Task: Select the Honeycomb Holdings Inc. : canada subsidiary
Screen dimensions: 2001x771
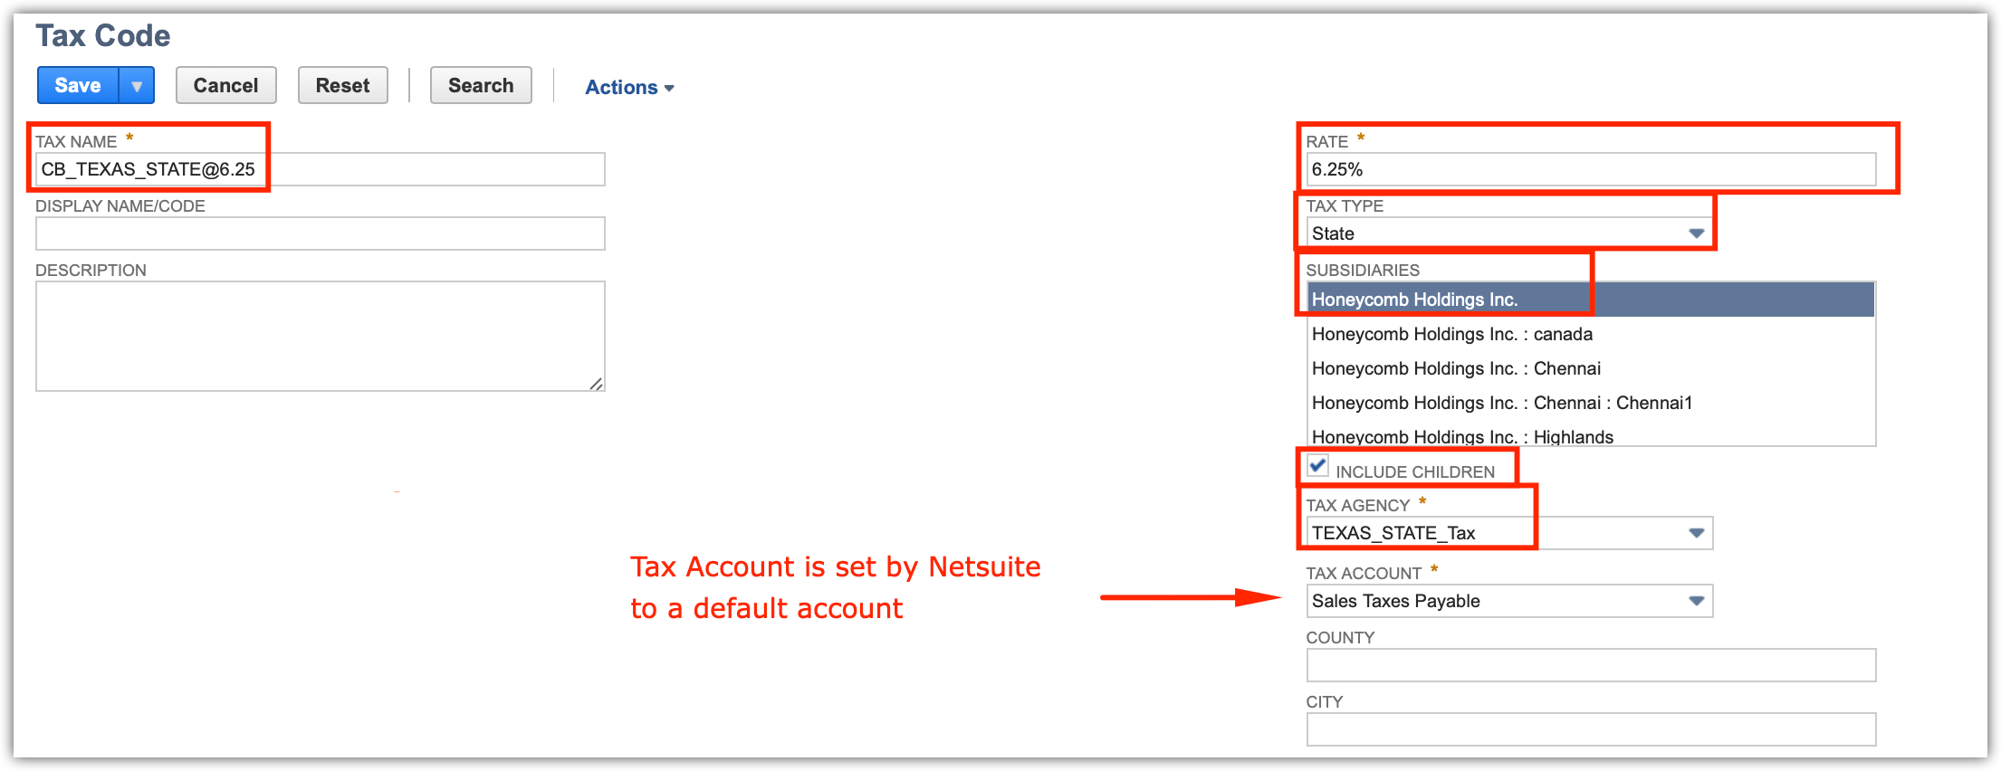Action: 1451,334
